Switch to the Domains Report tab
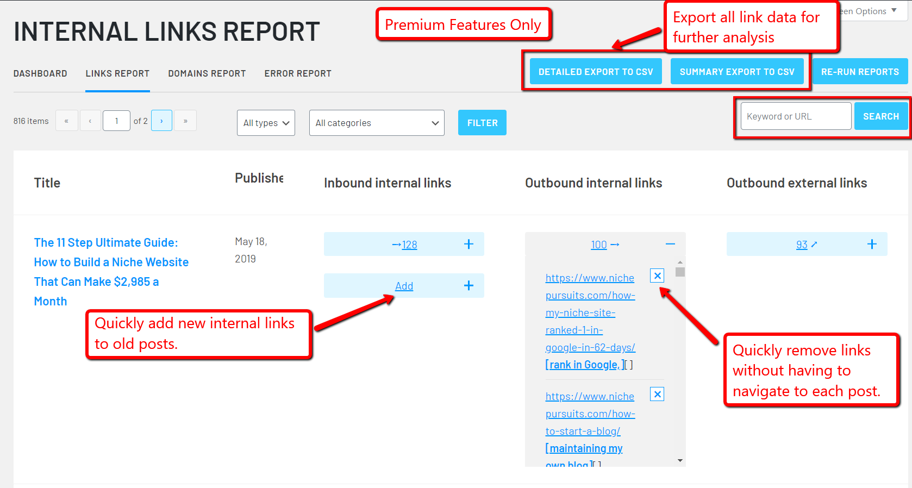This screenshot has width=912, height=488. [207, 73]
